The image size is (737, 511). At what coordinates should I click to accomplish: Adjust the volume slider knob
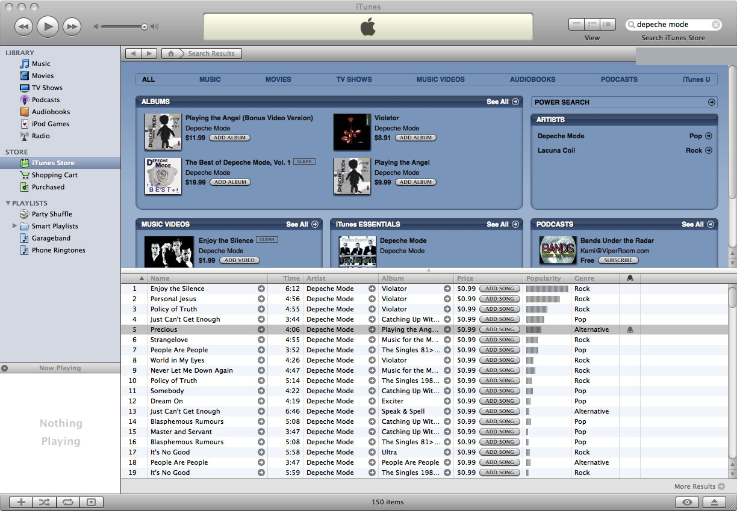point(145,26)
